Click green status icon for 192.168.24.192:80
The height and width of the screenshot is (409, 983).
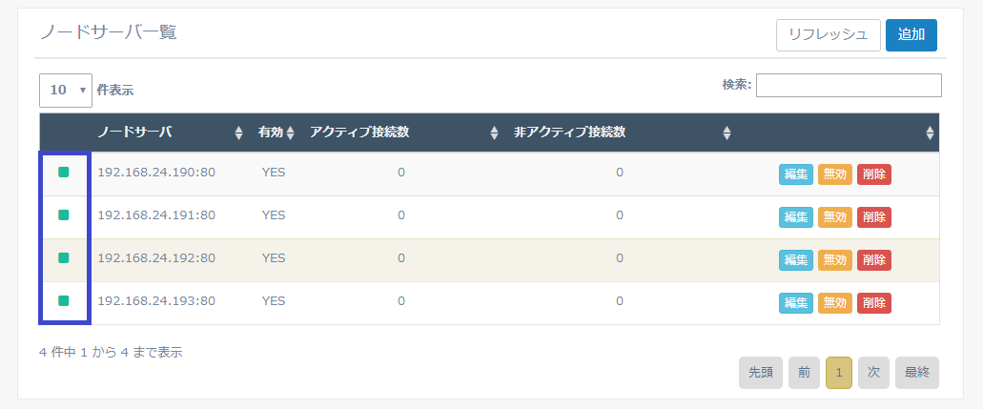pos(64,257)
